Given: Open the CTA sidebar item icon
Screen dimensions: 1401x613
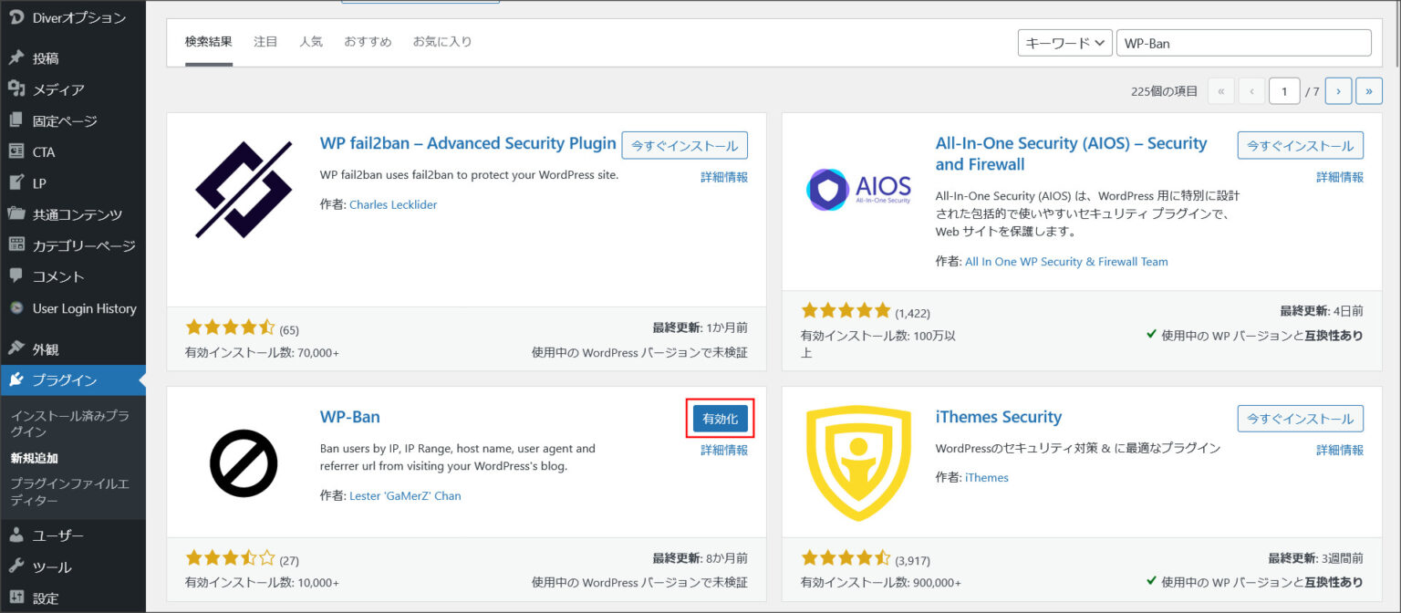Looking at the screenshot, I should click(x=16, y=151).
